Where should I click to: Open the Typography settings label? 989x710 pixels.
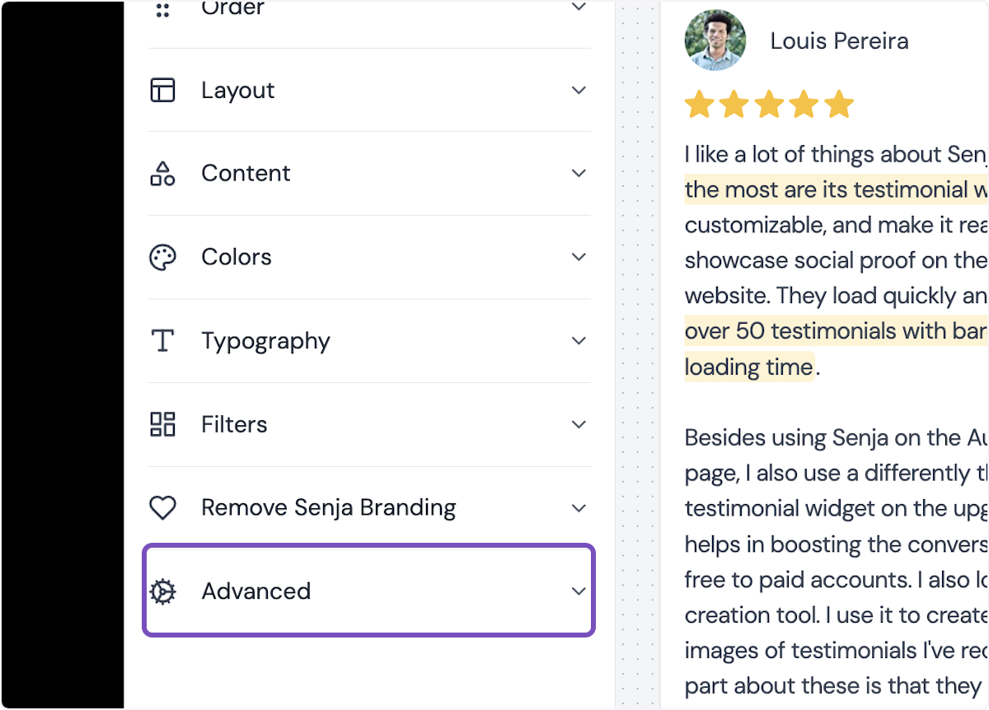pos(265,340)
